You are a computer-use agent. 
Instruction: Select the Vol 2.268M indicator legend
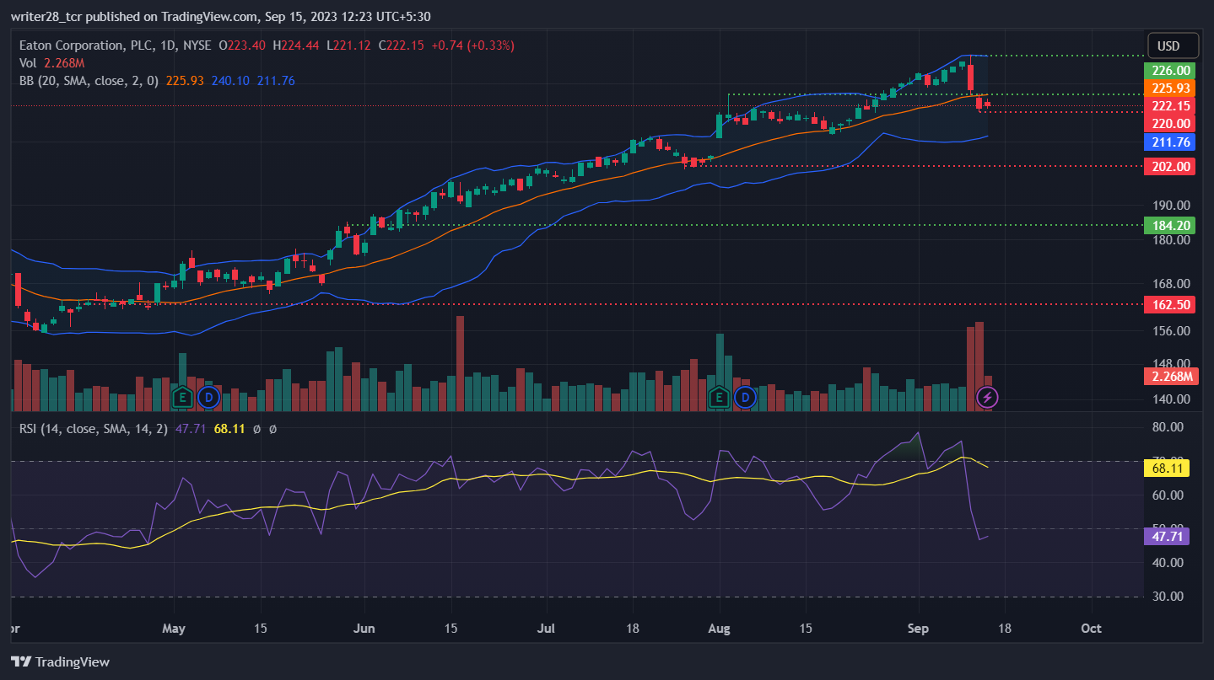tap(52, 63)
